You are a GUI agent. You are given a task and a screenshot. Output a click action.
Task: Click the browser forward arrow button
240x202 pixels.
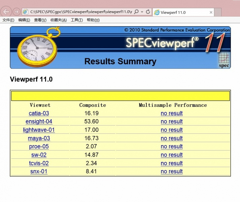(16, 12)
